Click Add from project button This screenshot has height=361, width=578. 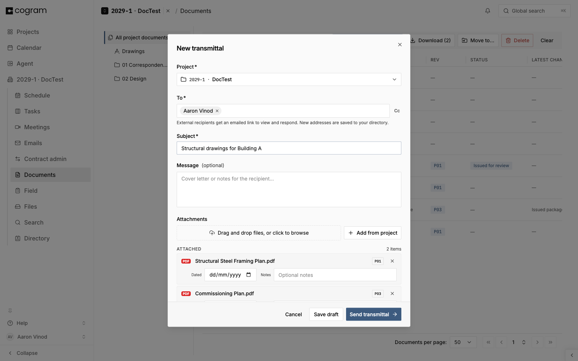click(372, 233)
